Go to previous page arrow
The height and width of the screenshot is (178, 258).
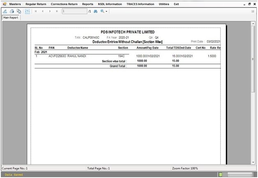click(x=43, y=11)
